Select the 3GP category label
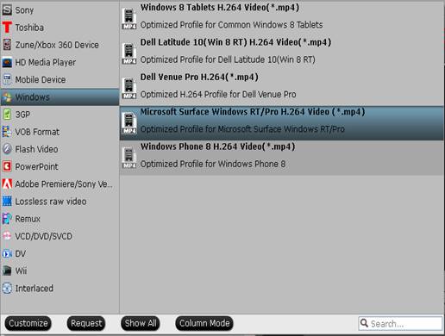Image resolution: width=445 pixels, height=336 pixels. (22, 115)
